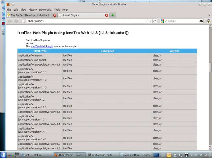Close the About Plugins tab
The image size is (212, 158).
coord(107,15)
